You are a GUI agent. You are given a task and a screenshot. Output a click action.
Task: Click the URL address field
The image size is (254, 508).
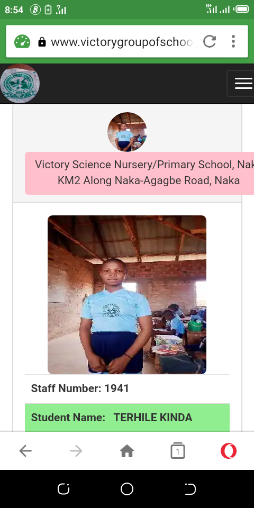[122, 42]
